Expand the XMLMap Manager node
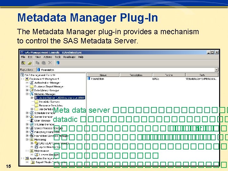 27,124
